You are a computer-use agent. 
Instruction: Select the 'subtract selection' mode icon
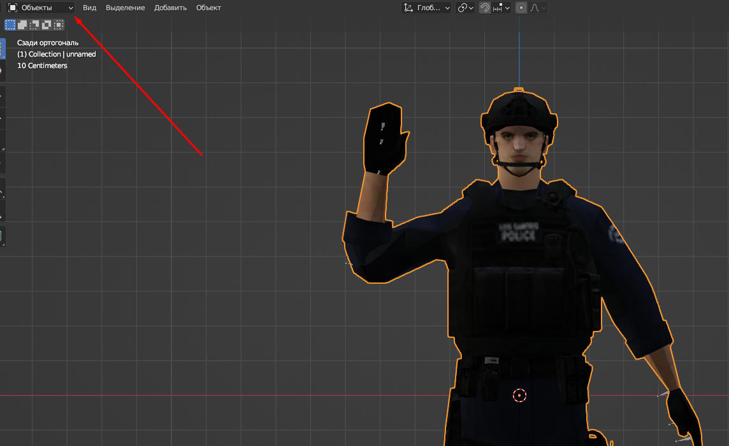34,25
